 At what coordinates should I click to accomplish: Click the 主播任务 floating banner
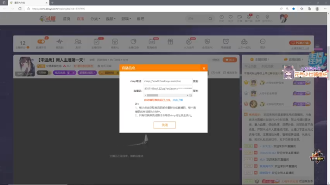click(x=317, y=59)
